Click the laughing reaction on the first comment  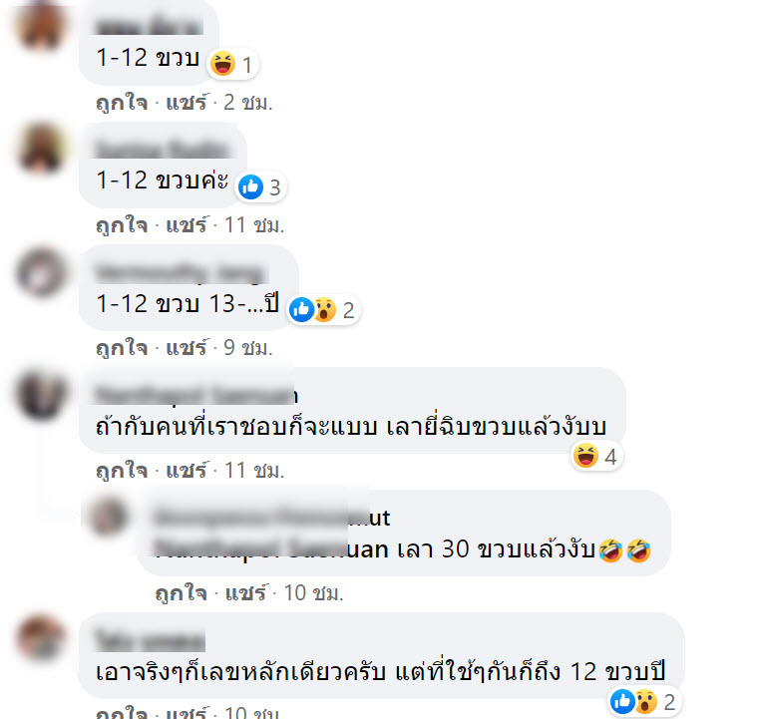(x=222, y=64)
